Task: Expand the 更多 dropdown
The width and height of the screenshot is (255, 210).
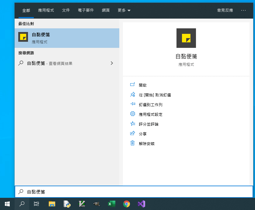Action: click(124, 10)
